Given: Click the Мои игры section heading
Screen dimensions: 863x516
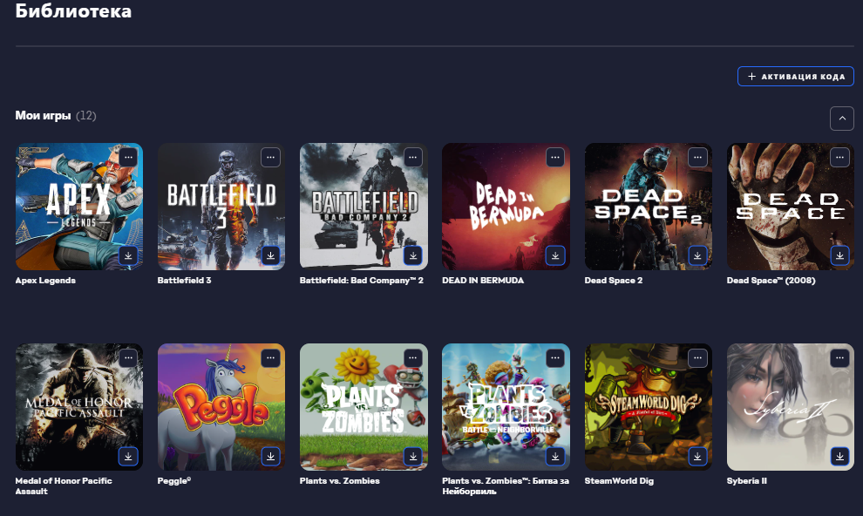Looking at the screenshot, I should pos(43,116).
